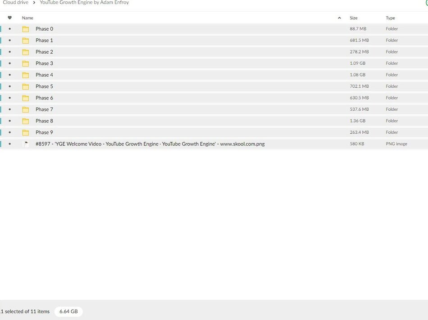
Task: Open the Phase 1 folder icon
Action: coord(26,41)
